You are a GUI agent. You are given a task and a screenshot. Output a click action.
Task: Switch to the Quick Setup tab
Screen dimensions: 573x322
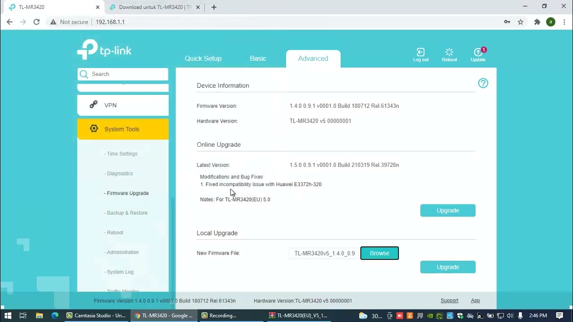203,59
